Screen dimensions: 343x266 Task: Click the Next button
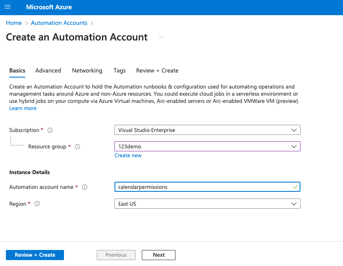[x=159, y=255]
